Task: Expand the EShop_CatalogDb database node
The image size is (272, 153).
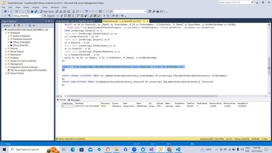Action: 8,42
